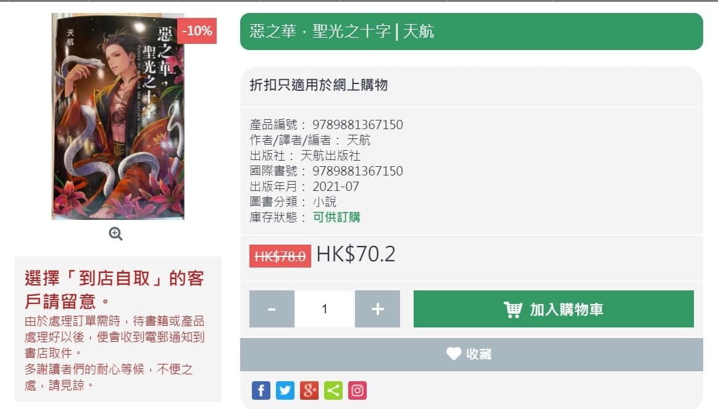Click the category 小說
The width and height of the screenshot is (718, 409).
pos(324,202)
